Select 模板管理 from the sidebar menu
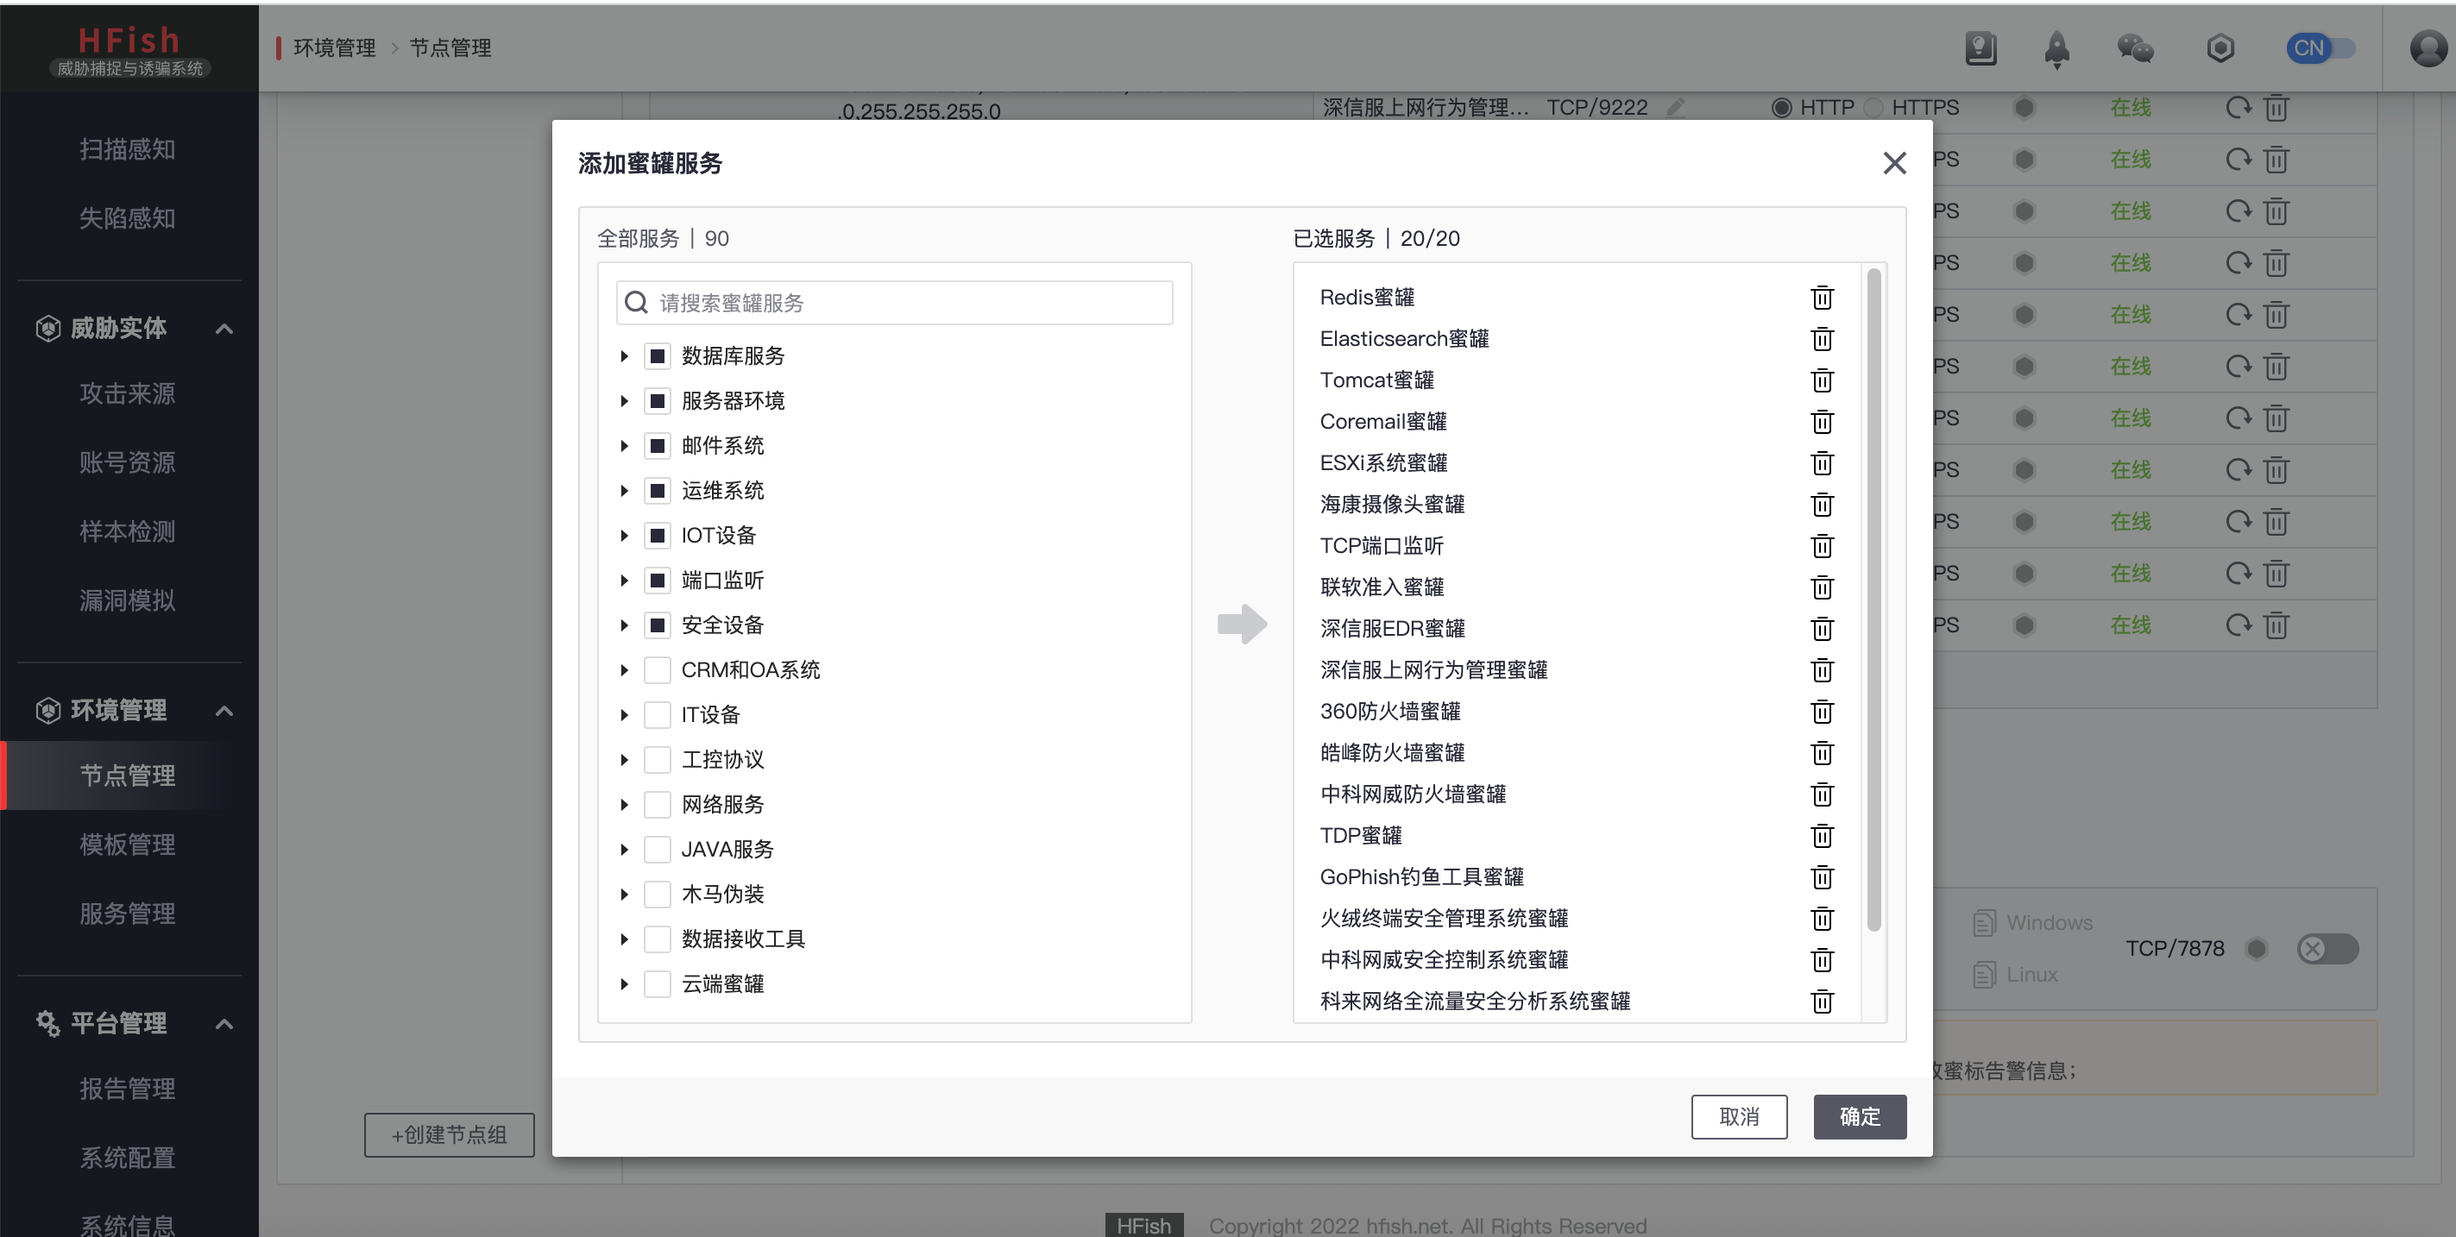The width and height of the screenshot is (2456, 1237). click(127, 844)
